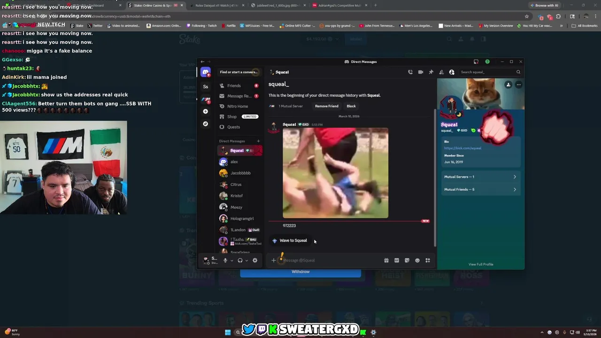This screenshot has width=601, height=338.
Task: Open DM with Jacobbbbb
Action: (x=240, y=173)
